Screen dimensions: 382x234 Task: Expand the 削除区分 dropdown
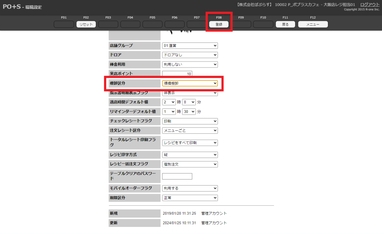pos(190,198)
